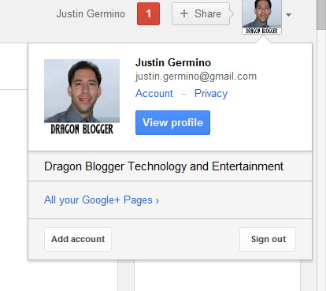Click the Justin Germino name in top bar
The height and width of the screenshot is (291, 326).
coord(91,14)
